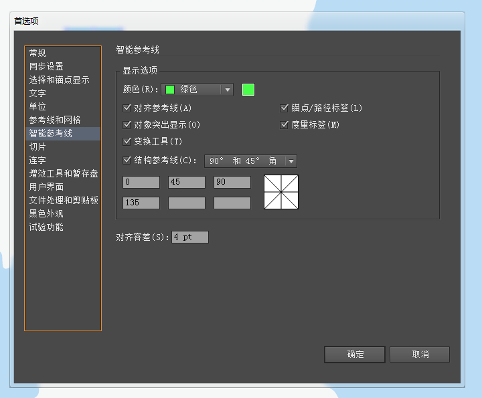Select 文件处理和剪贴板 in sidebar
The height and width of the screenshot is (398, 482).
click(63, 200)
